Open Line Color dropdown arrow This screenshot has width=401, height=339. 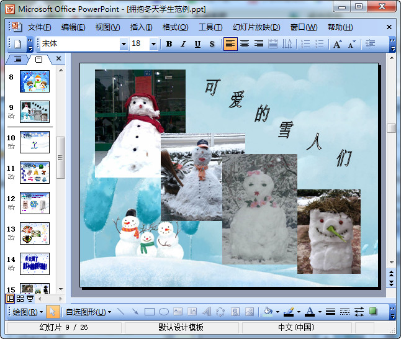[299, 312]
